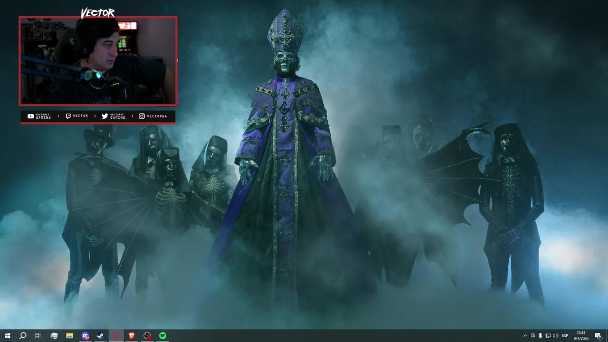Open Steam from the taskbar
This screenshot has width=608, height=342.
(x=100, y=336)
